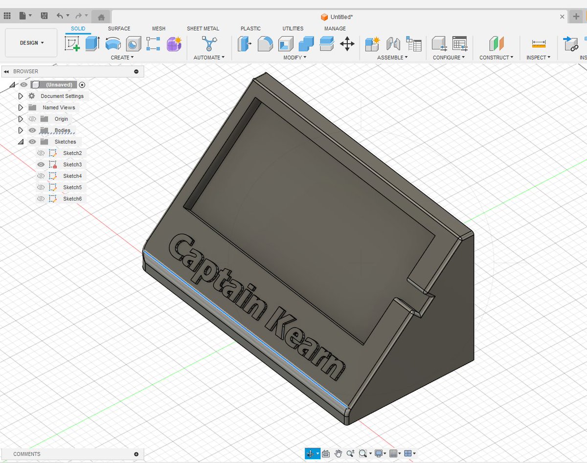Screen dimensions: 587x463
Task: Click the Redo arrow
Action: point(78,16)
